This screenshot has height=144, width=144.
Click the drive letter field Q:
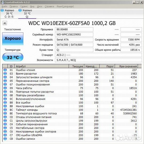(x=74, y=50)
